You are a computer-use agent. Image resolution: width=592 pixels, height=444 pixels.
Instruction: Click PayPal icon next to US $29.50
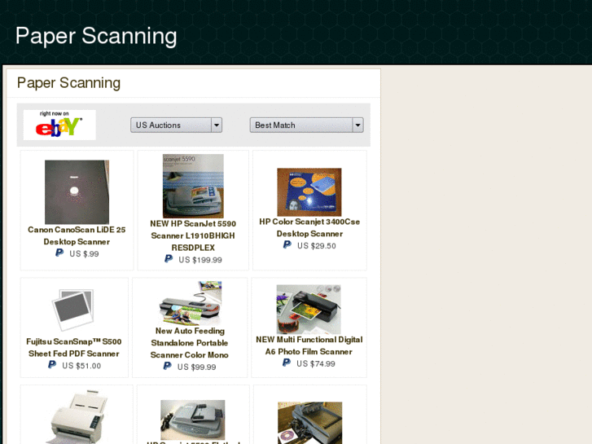tap(287, 245)
